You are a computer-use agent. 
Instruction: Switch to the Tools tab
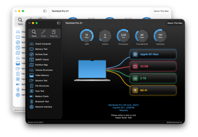click(43, 34)
